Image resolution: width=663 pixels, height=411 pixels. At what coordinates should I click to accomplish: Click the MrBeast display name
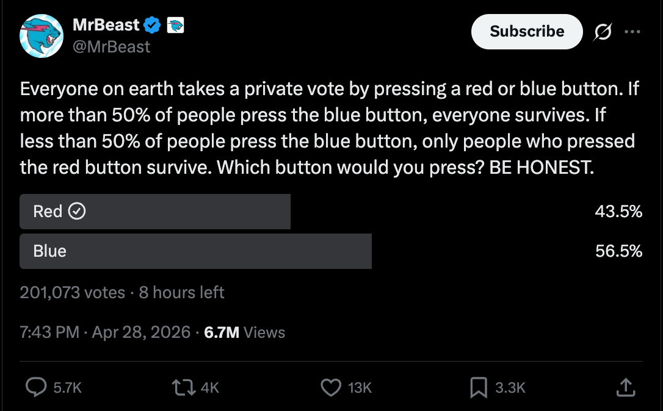[x=106, y=25]
